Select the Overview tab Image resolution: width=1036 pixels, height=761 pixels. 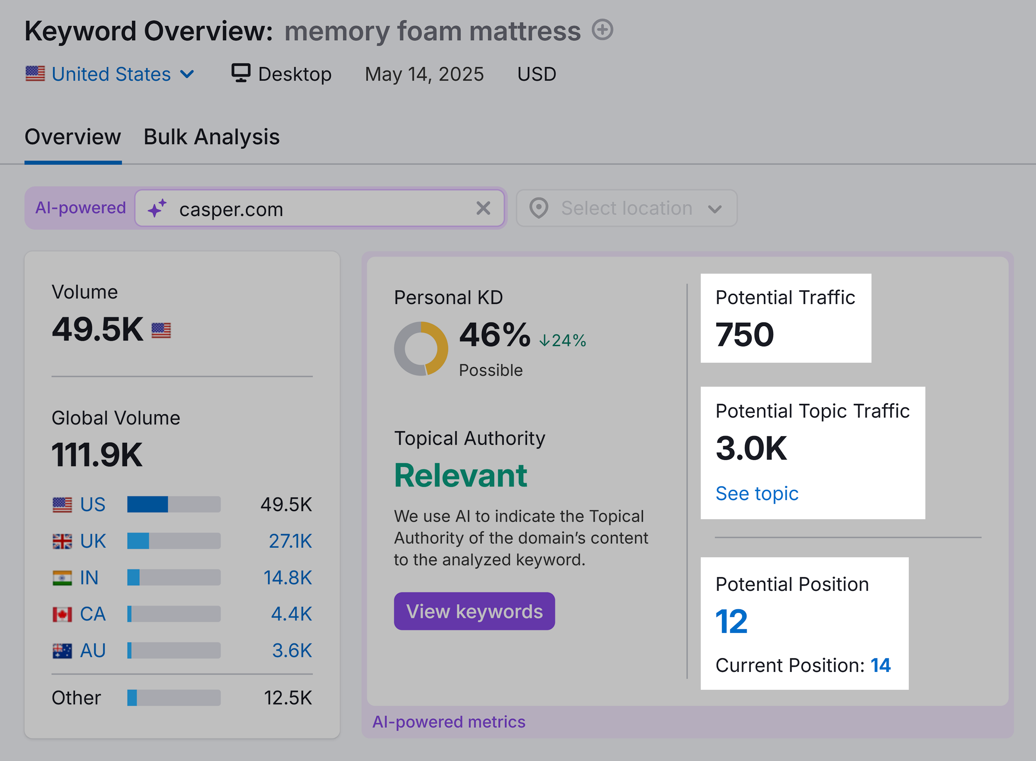tap(72, 137)
